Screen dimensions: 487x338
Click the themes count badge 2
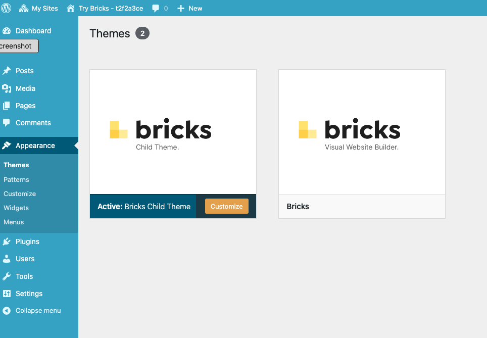click(x=142, y=33)
